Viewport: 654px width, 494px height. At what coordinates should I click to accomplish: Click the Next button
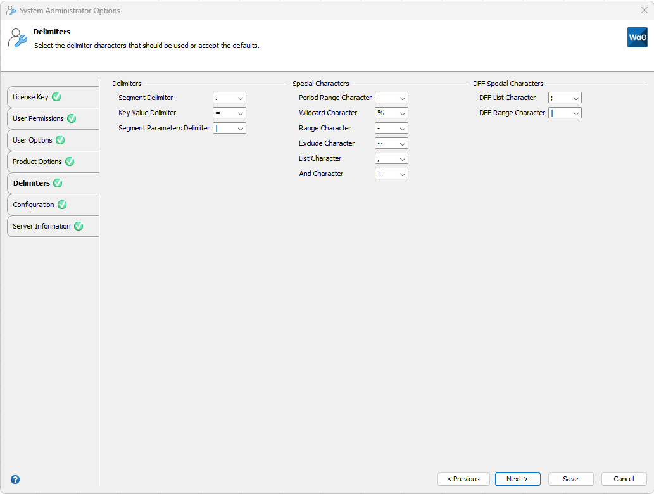click(x=517, y=479)
